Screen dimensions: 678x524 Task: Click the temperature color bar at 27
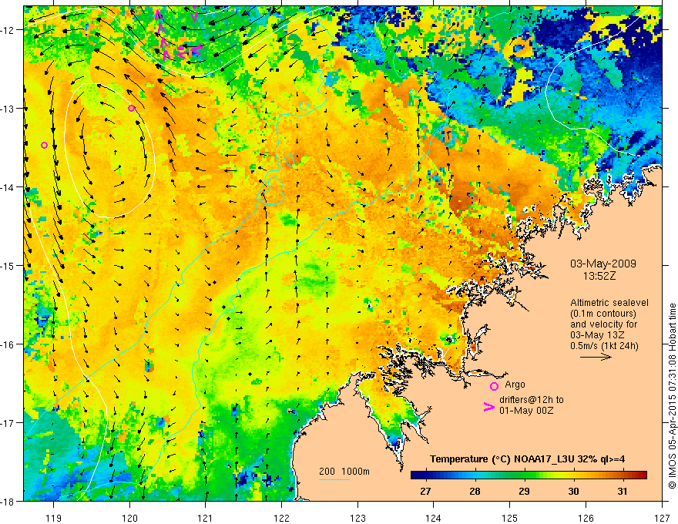[x=425, y=475]
